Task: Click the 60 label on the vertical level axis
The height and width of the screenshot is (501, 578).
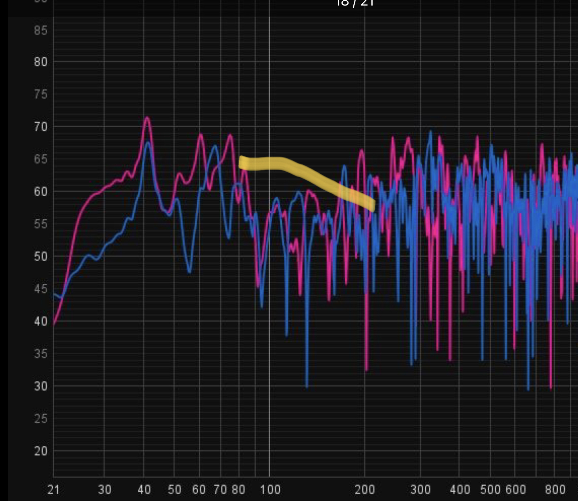Action: tap(40, 191)
